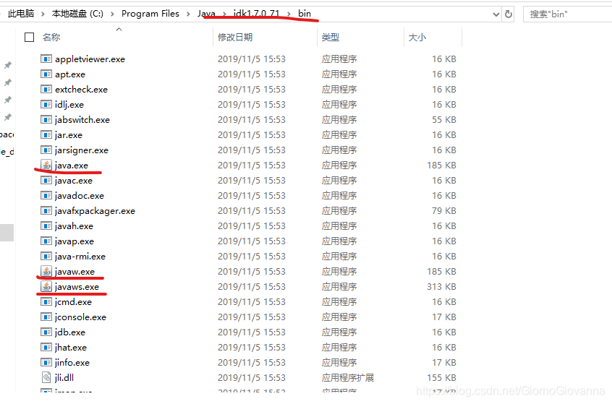Select the java.exe file name
Screen dimensions: 612x404
pos(72,166)
